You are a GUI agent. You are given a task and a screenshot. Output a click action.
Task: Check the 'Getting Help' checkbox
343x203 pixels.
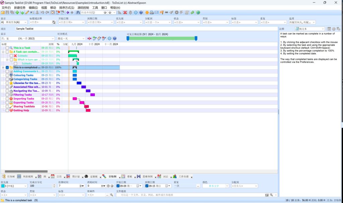click(x=7, y=110)
